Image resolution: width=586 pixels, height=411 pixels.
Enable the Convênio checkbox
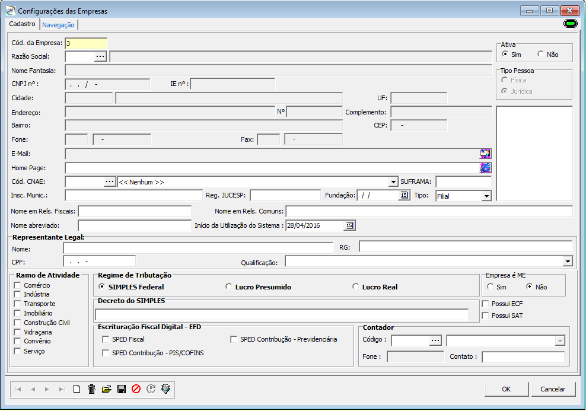pyautogui.click(x=17, y=341)
